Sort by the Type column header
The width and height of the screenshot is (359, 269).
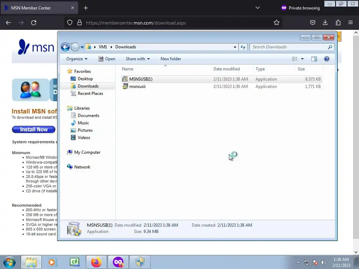[274, 69]
